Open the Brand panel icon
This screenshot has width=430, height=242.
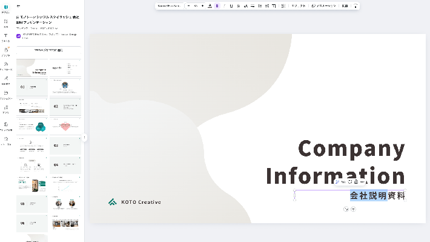click(6, 52)
